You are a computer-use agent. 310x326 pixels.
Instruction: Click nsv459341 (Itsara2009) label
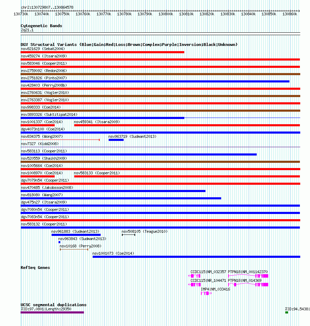coord(97,122)
